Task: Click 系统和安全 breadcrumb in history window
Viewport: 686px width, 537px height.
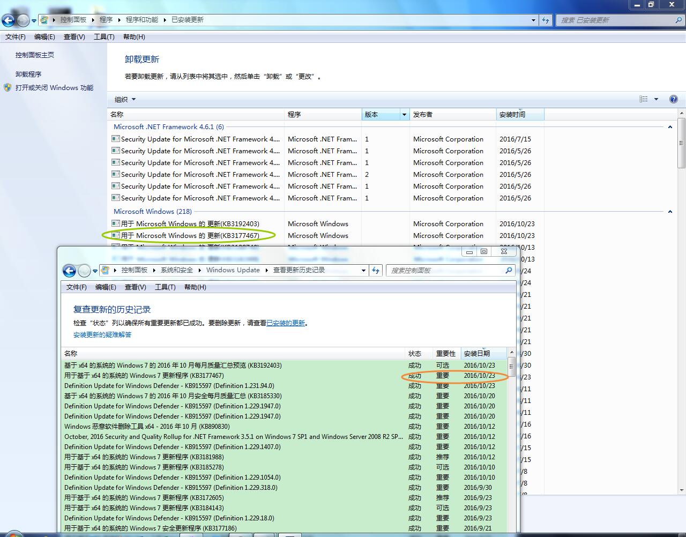Action: [x=177, y=270]
